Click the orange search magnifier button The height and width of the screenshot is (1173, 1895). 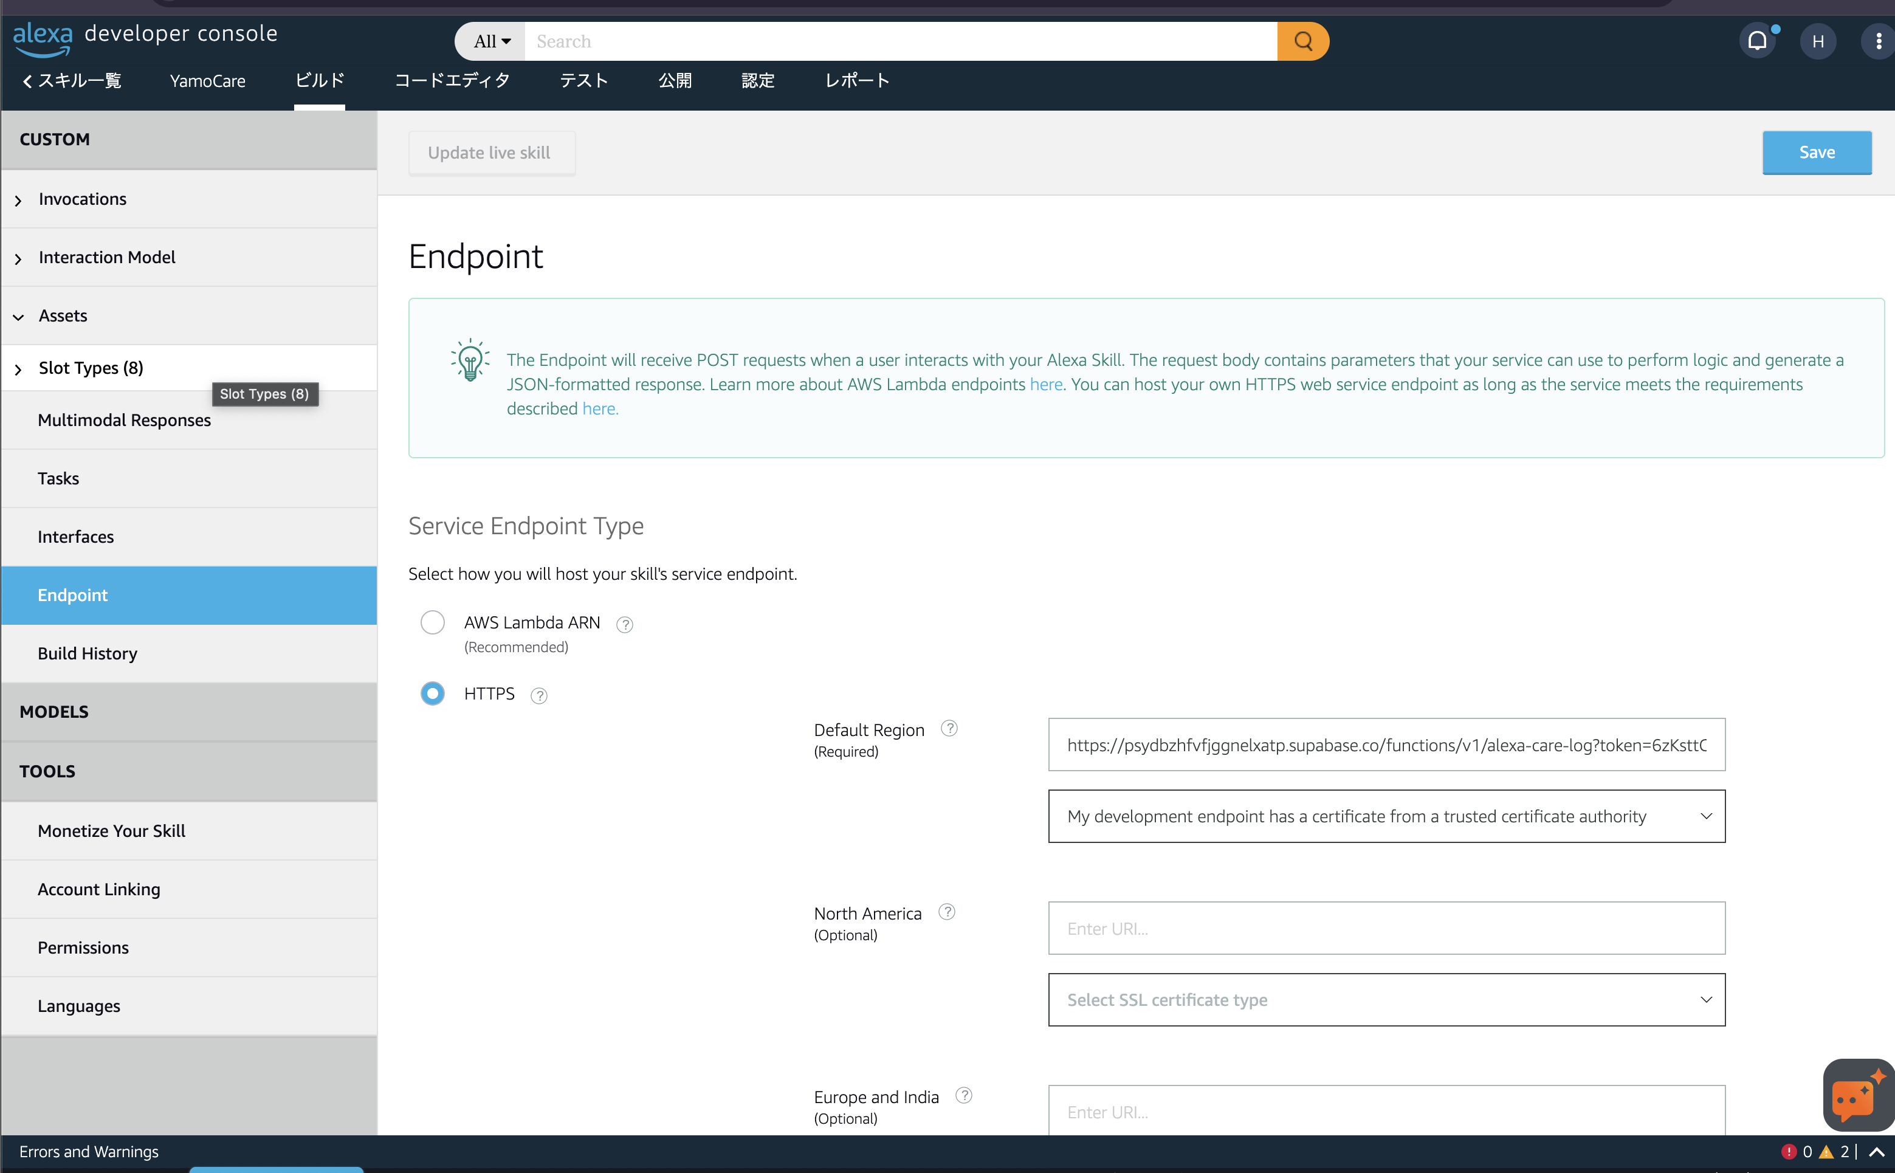(x=1302, y=41)
